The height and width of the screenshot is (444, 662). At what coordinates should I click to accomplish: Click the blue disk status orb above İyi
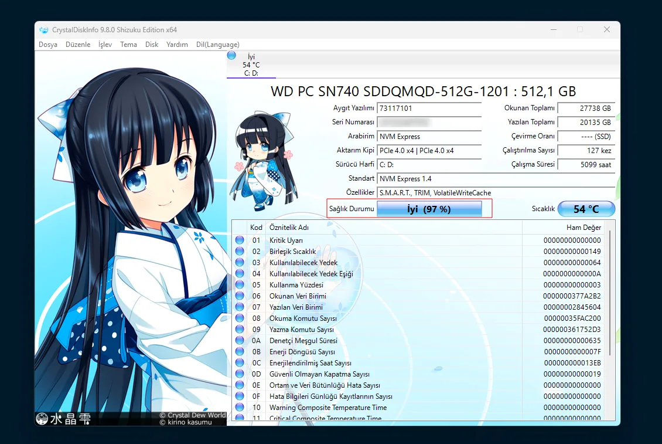coord(231,55)
